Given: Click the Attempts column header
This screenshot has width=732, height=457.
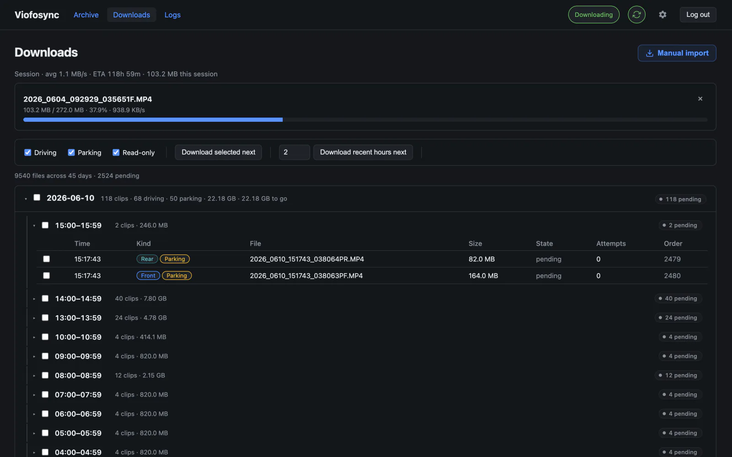Looking at the screenshot, I should pos(611,243).
